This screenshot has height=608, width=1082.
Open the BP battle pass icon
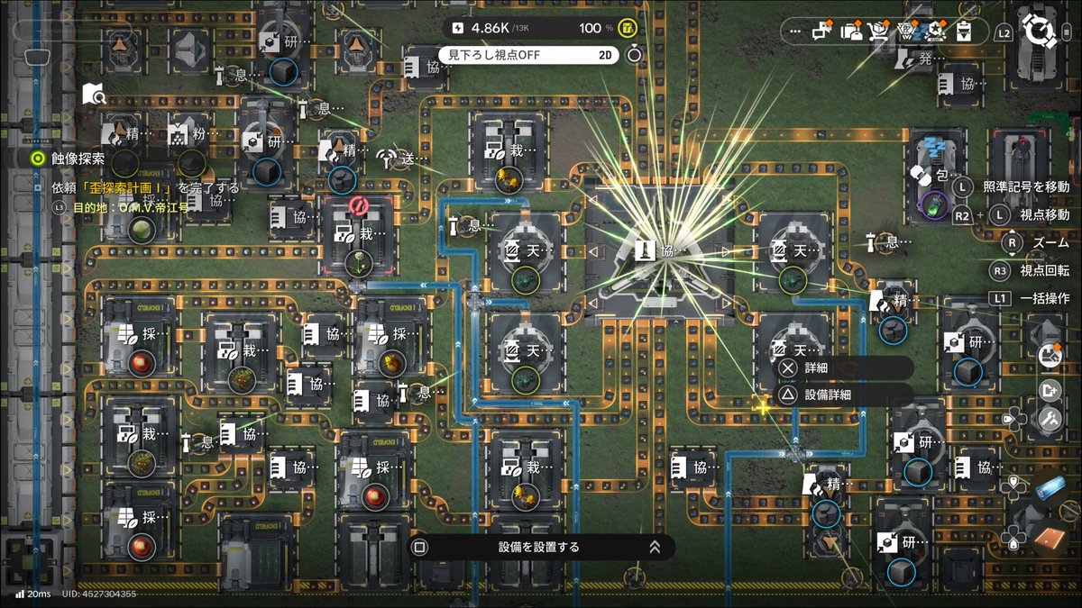pyautogui.click(x=907, y=31)
